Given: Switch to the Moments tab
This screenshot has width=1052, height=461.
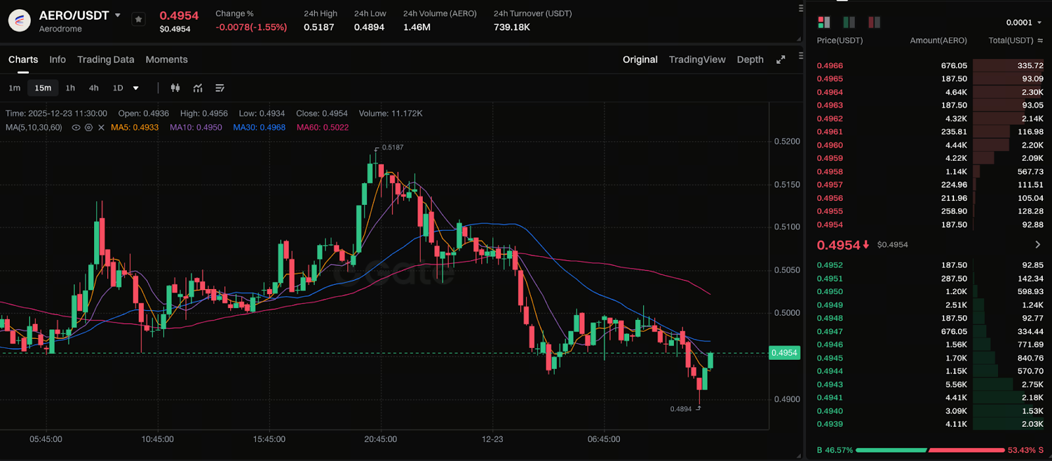Looking at the screenshot, I should coord(166,60).
